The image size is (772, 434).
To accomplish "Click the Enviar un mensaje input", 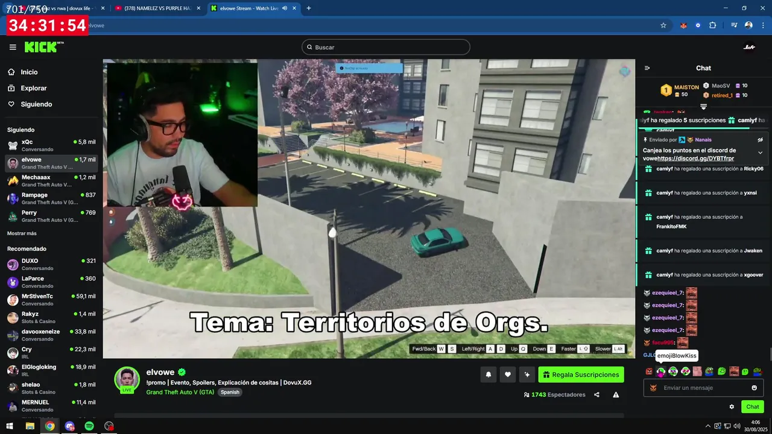I will point(703,388).
